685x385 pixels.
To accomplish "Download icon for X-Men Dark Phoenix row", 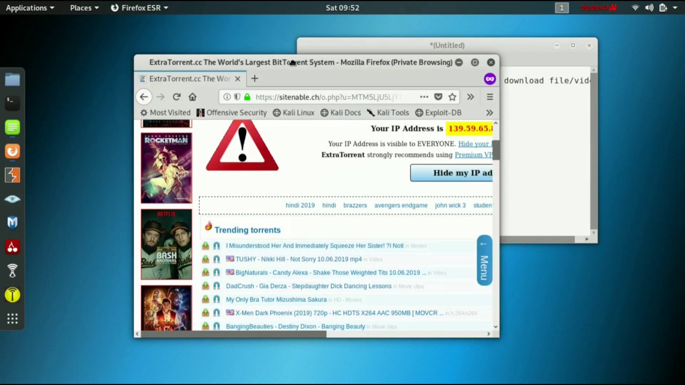I will [x=205, y=313].
